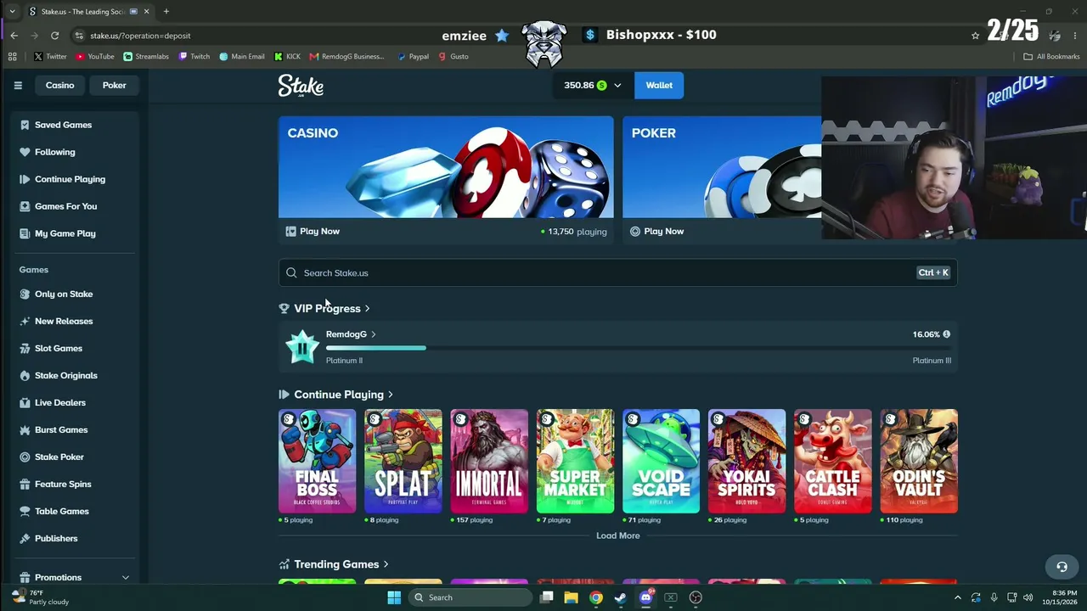The height and width of the screenshot is (611, 1087).
Task: Click the Publishers icon
Action: pyautogui.click(x=25, y=538)
